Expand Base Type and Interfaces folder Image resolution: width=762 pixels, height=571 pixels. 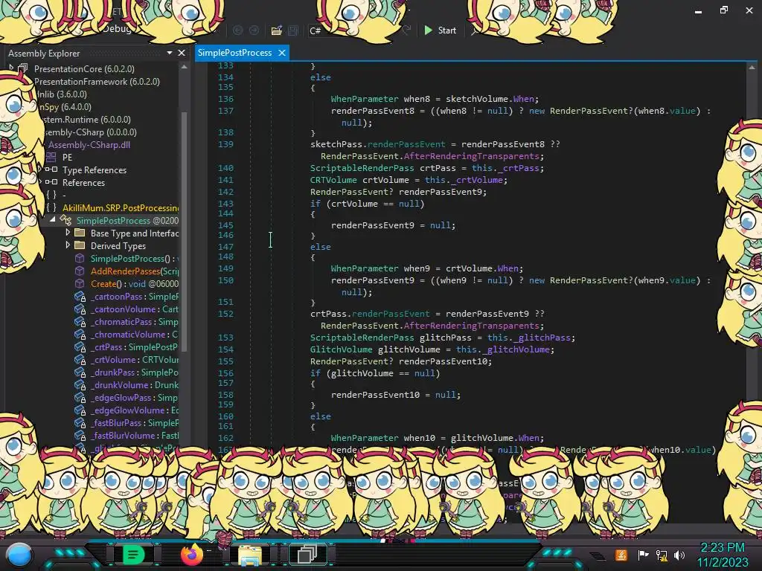[x=68, y=233]
